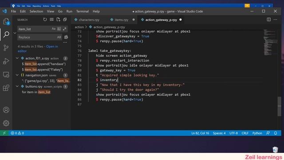Open Source Control view
Screen dimensions: 284x160
(x=6, y=48)
